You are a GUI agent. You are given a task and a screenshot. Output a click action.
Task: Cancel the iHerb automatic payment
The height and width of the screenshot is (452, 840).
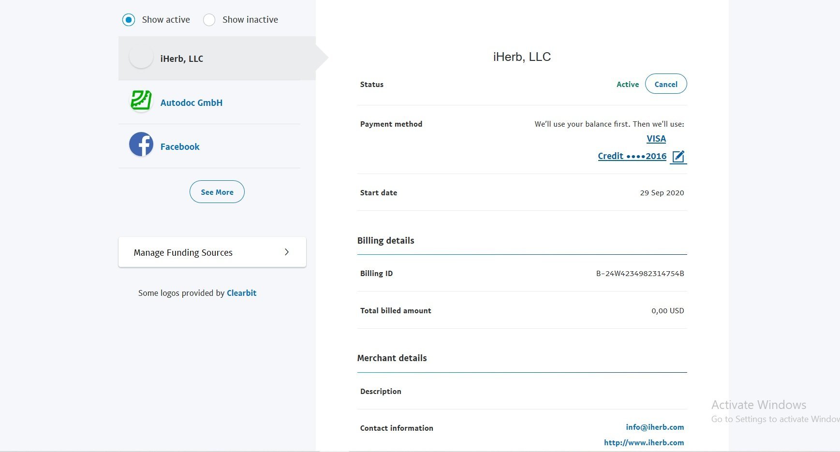665,84
